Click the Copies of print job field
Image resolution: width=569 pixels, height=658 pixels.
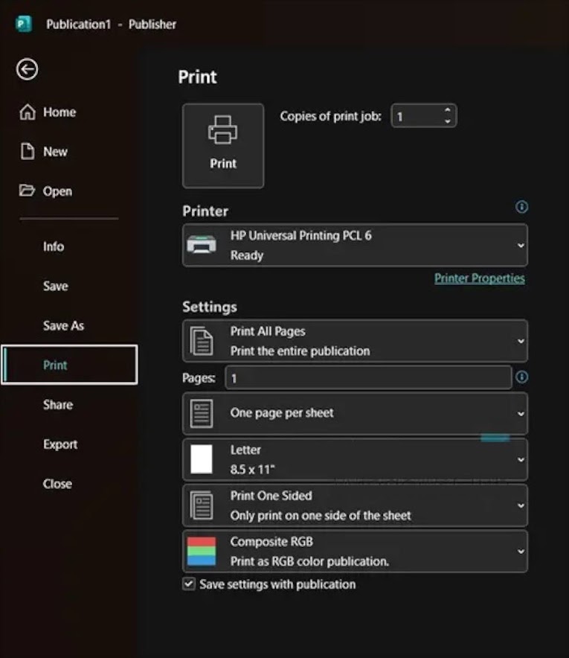423,116
